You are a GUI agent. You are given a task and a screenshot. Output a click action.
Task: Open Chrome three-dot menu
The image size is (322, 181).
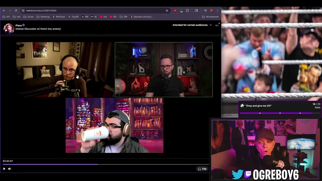pyautogui.click(x=217, y=11)
